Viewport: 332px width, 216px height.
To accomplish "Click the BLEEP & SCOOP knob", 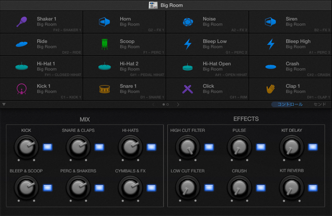I will click(x=26, y=187).
